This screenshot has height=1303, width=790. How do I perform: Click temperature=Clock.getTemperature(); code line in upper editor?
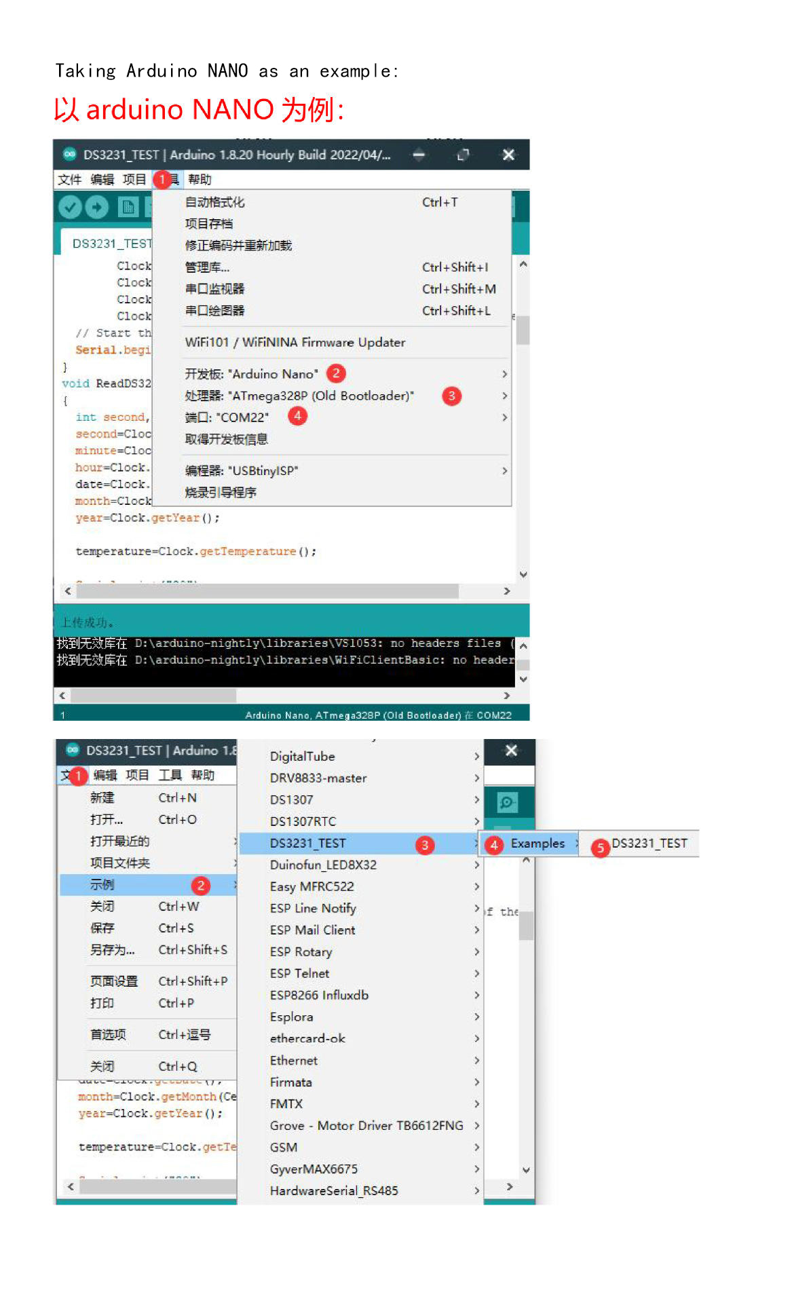[x=196, y=552]
